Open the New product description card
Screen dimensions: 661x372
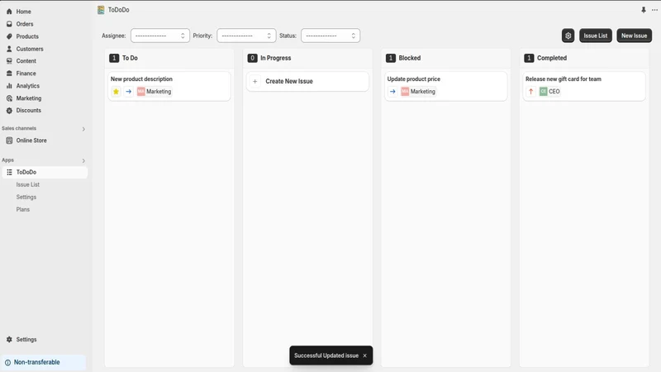[169, 86]
